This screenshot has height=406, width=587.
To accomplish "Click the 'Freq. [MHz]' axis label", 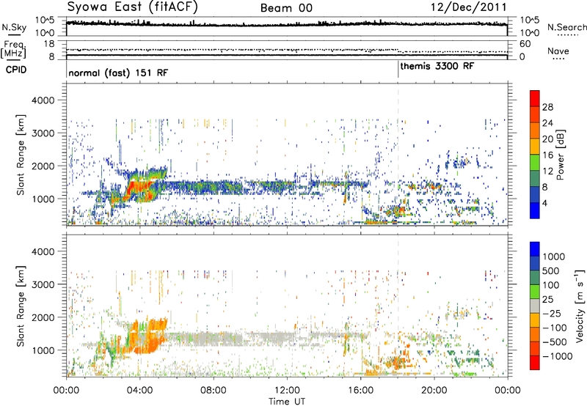I will click(x=13, y=49).
